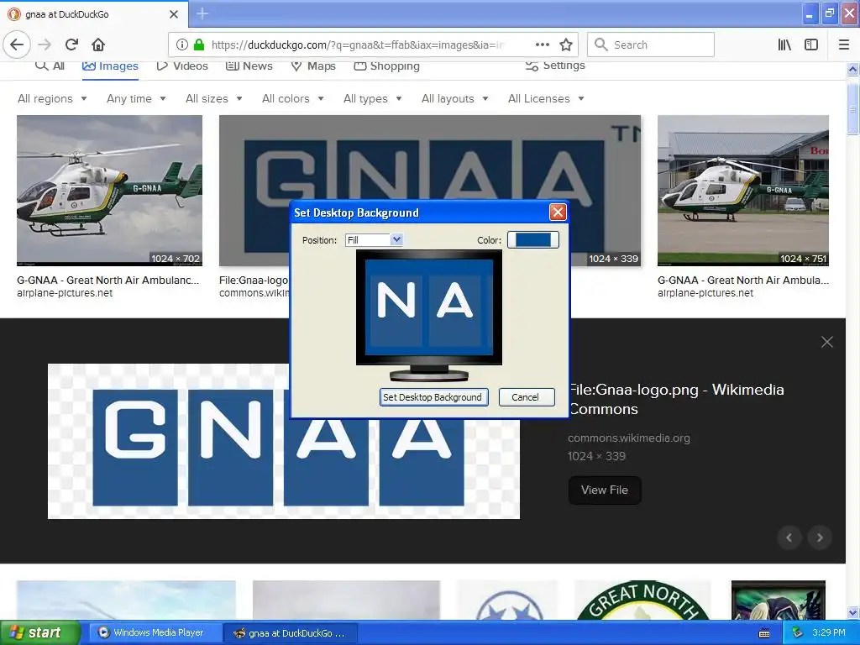The image size is (860, 645).
Task: Open the News search tab
Action: point(249,66)
